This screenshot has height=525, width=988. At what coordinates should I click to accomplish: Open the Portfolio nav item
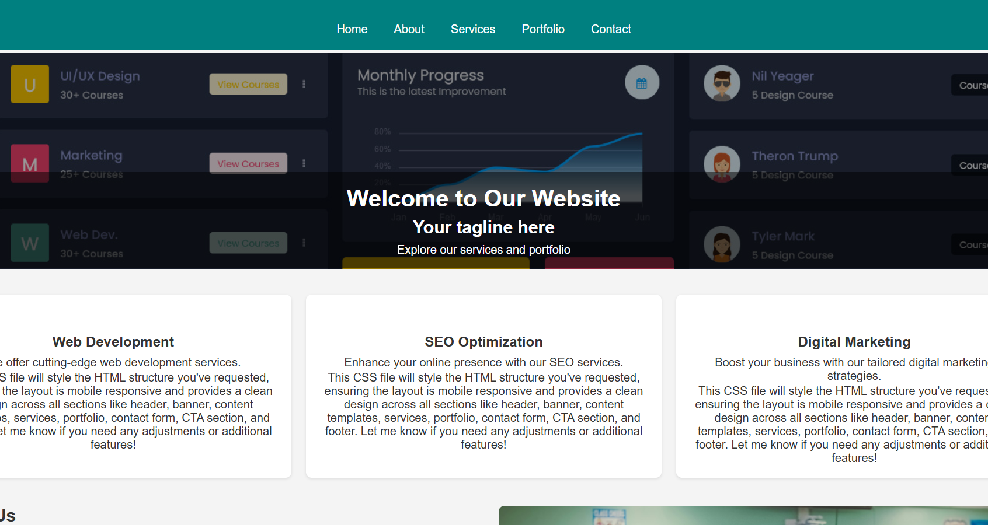[x=543, y=29]
